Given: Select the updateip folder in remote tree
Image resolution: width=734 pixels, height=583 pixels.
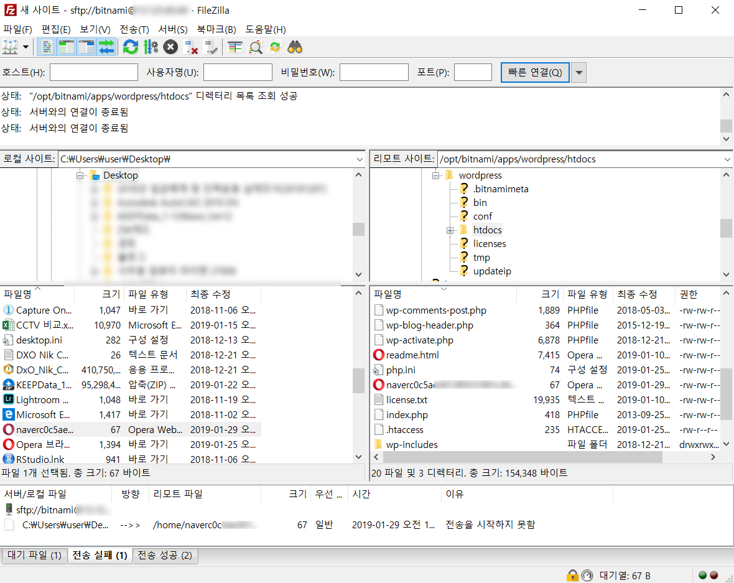Looking at the screenshot, I should (x=492, y=271).
